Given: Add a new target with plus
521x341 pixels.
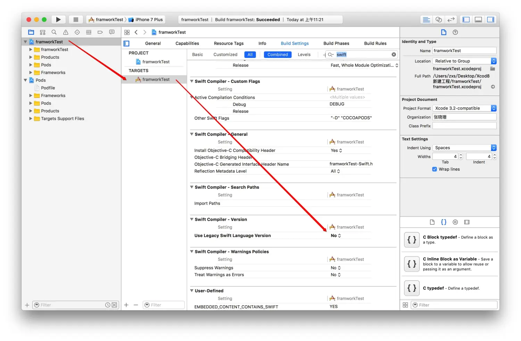Looking at the screenshot, I should tap(126, 305).
